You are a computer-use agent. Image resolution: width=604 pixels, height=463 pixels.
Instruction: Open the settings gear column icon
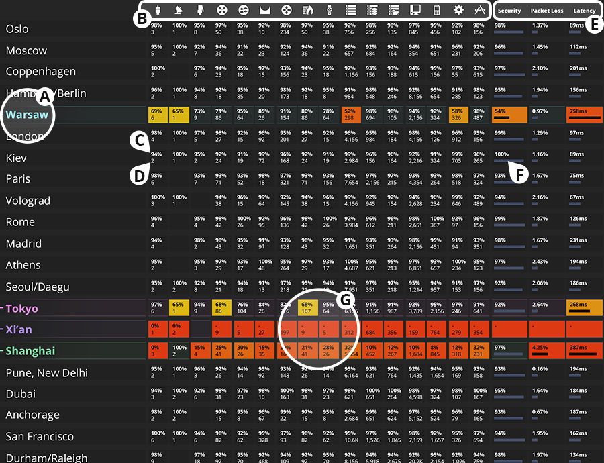459,10
